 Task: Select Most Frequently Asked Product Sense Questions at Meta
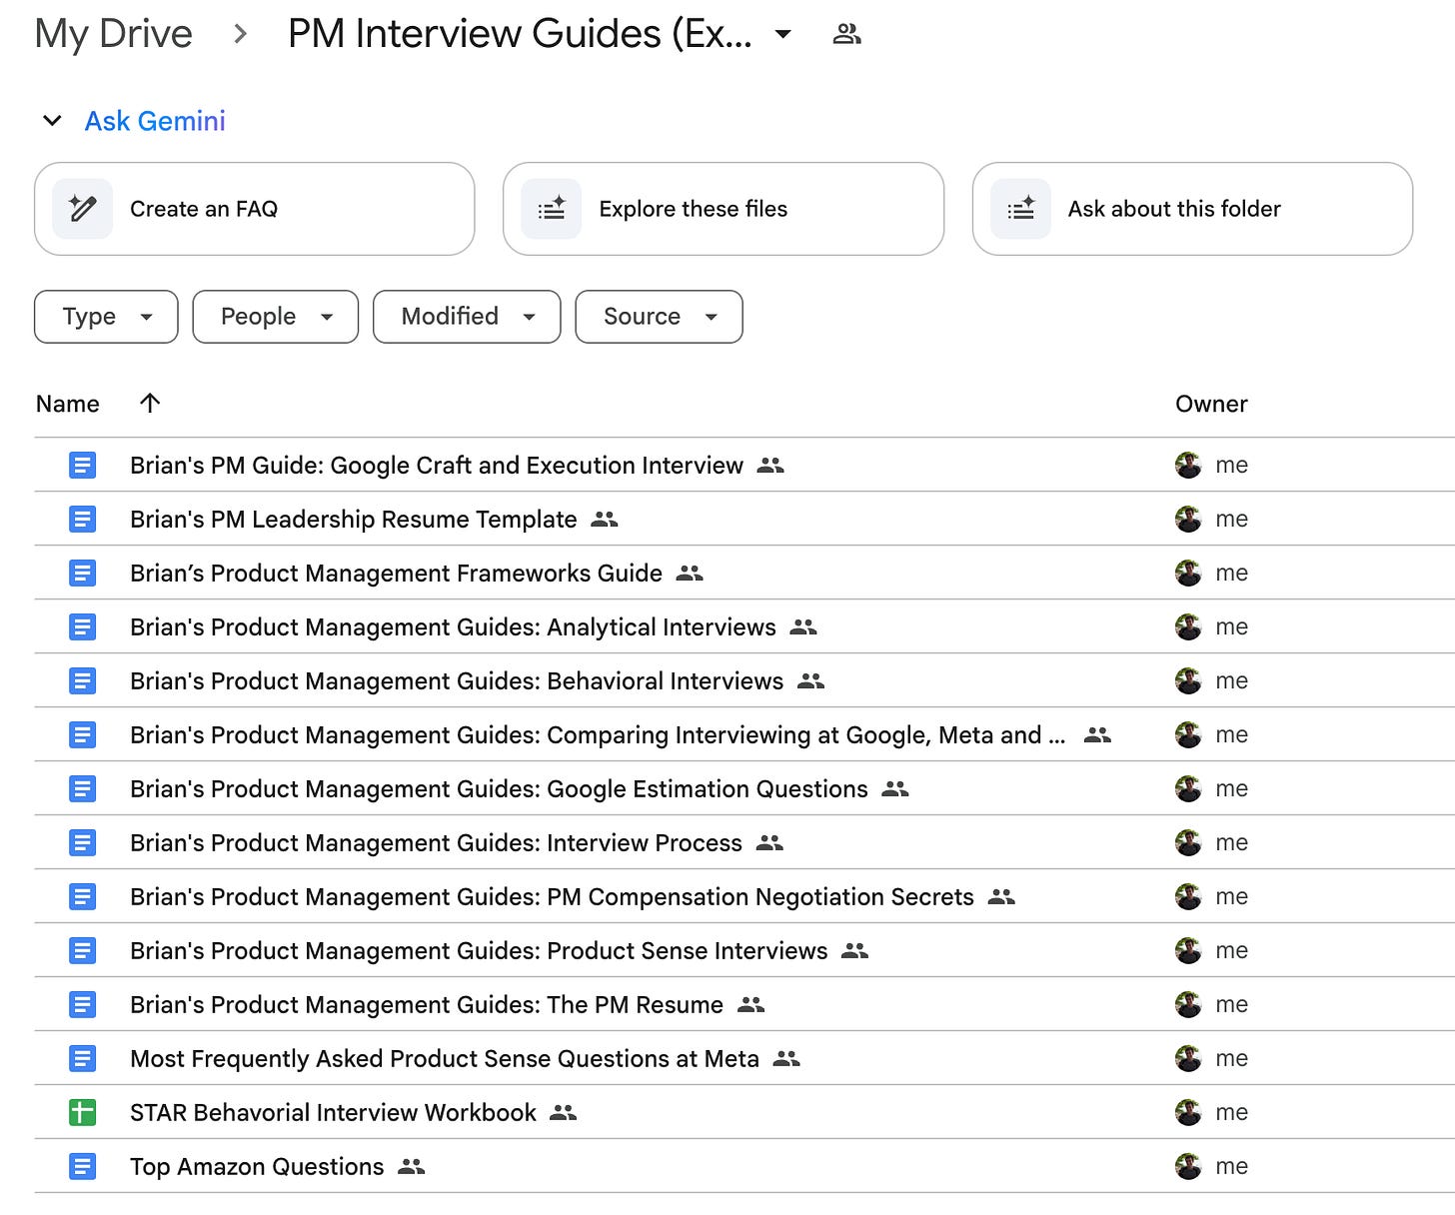[x=445, y=1058]
